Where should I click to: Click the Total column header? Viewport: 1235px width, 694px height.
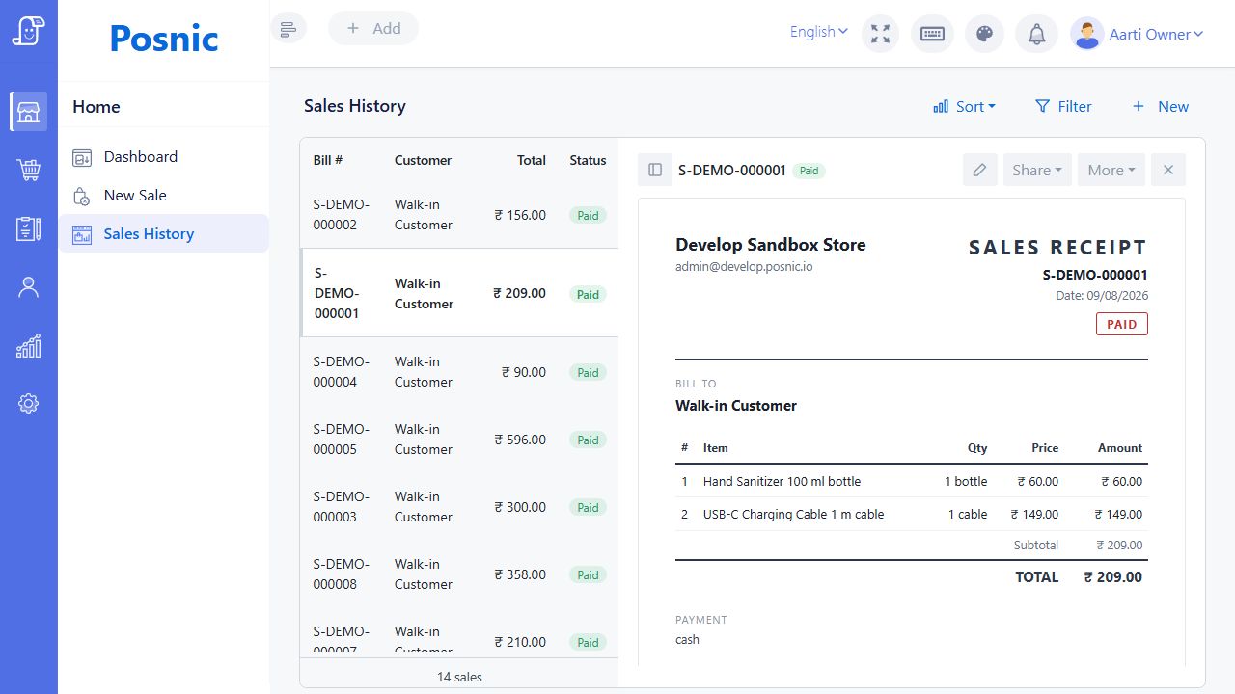532,160
